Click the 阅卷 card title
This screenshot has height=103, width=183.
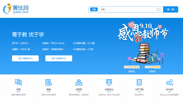(49, 90)
